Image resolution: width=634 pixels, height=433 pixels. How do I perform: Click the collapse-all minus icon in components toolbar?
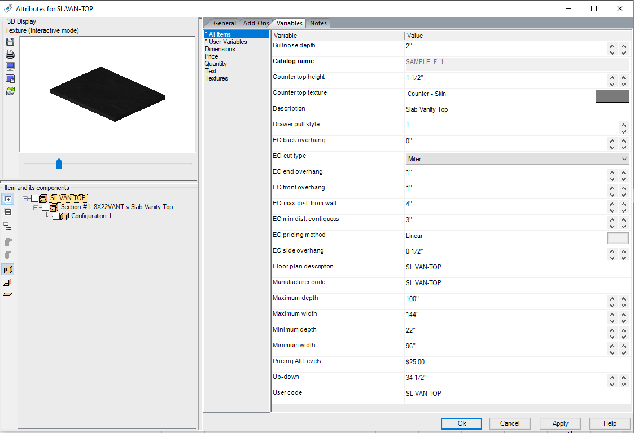point(8,212)
